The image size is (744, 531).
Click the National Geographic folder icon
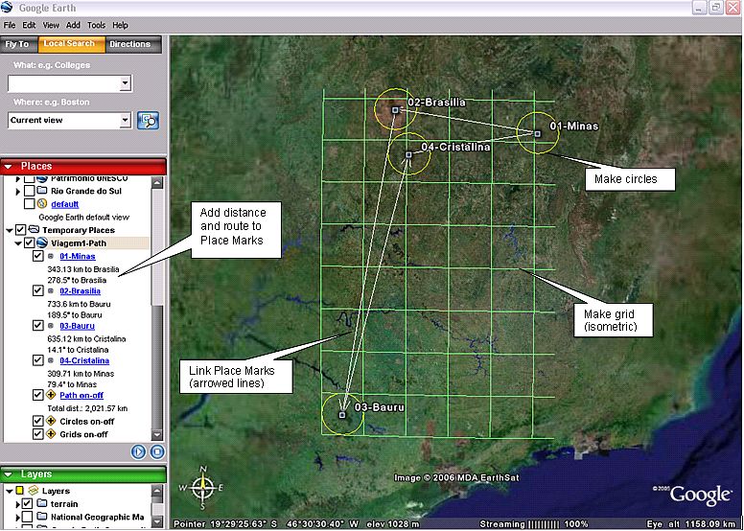click(x=42, y=517)
